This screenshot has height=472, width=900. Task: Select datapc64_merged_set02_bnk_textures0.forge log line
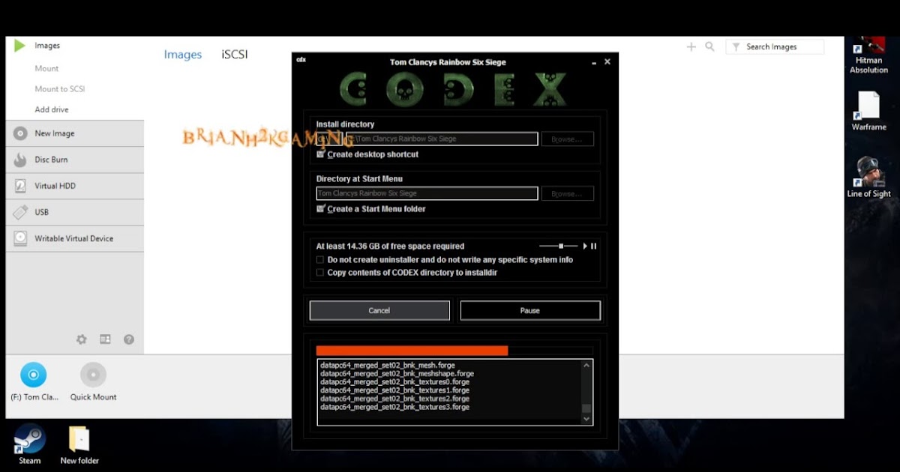pyautogui.click(x=394, y=382)
